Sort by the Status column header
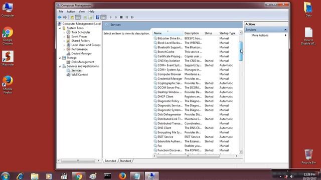 coord(211,33)
